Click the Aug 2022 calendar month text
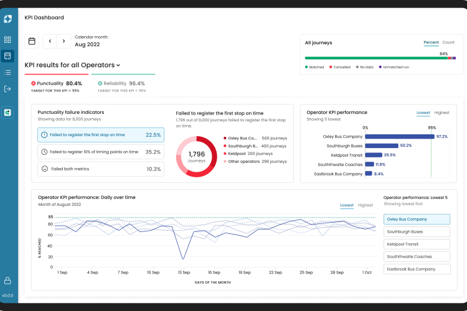467x311 pixels. pos(87,45)
